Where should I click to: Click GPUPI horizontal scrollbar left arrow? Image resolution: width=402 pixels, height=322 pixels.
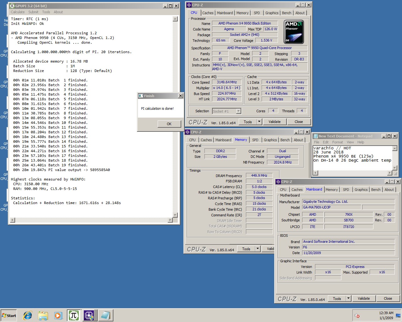(13, 220)
